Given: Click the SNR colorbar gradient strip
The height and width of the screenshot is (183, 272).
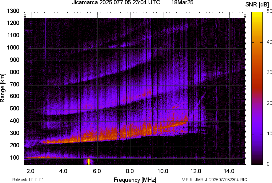Looking at the screenshot, I should point(257,88).
